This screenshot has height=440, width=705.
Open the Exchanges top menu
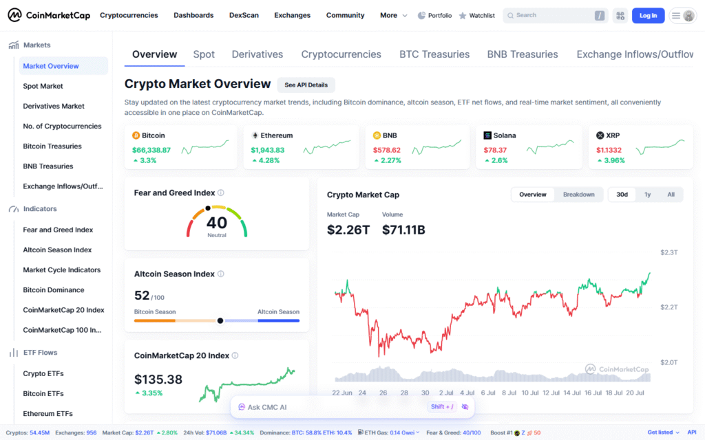(x=292, y=15)
